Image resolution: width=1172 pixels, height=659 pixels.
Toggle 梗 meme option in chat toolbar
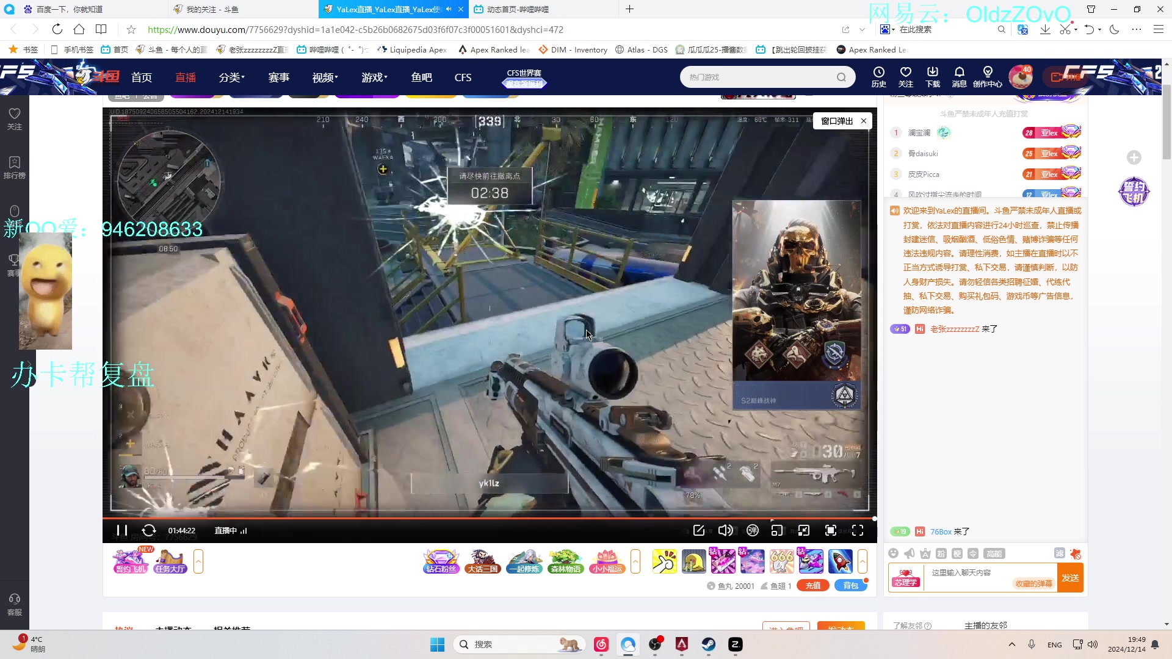957,553
